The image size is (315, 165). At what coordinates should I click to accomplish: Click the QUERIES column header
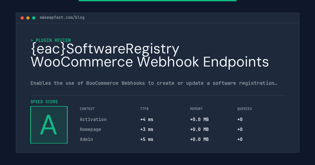pos(245,109)
